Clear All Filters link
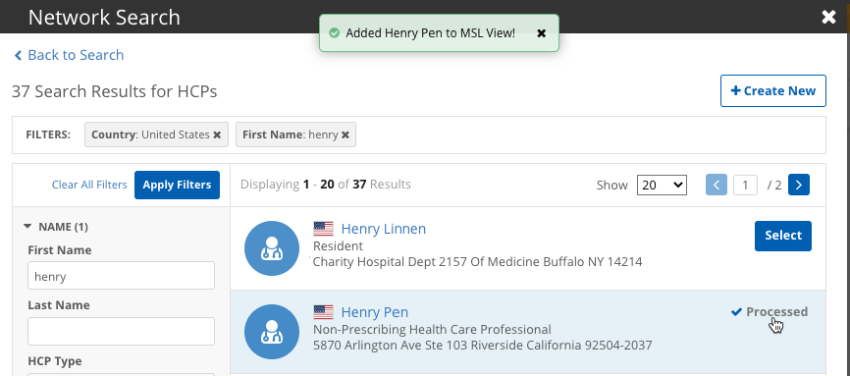The image size is (850, 376). pos(89,185)
